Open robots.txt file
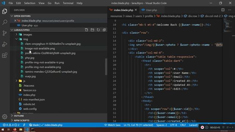The width and height of the screenshot is (235, 132). (29, 104)
